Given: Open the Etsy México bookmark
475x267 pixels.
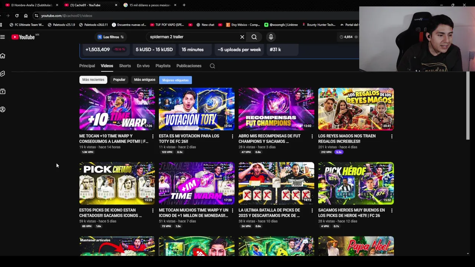Looking at the screenshot, I should click(x=243, y=25).
